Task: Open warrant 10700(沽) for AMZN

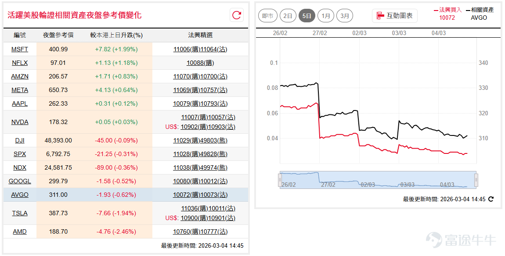Action: 214,76
